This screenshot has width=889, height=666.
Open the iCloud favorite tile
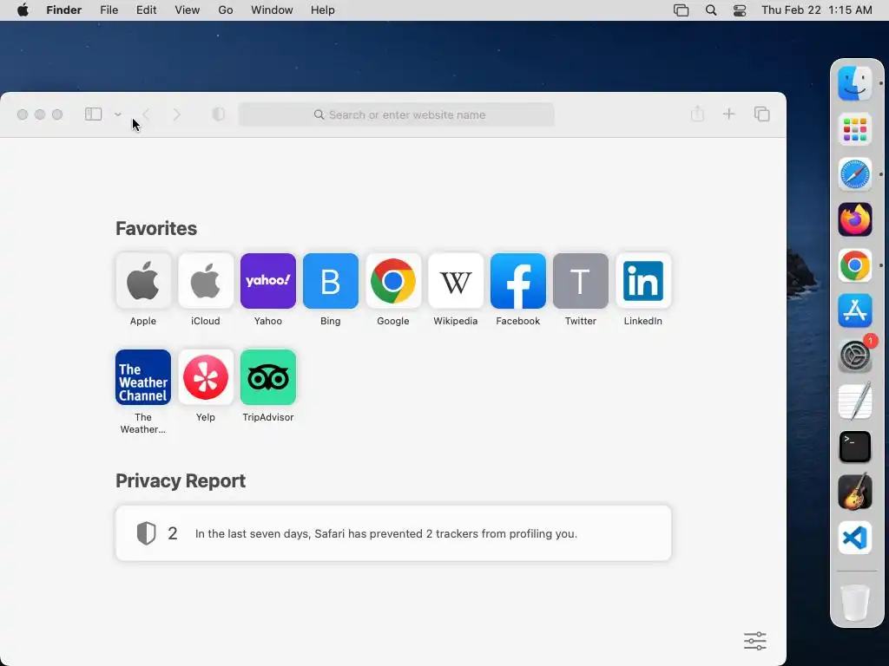pos(205,281)
